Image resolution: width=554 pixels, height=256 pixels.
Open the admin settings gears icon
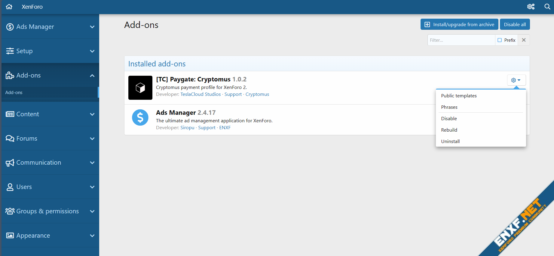coord(531,7)
